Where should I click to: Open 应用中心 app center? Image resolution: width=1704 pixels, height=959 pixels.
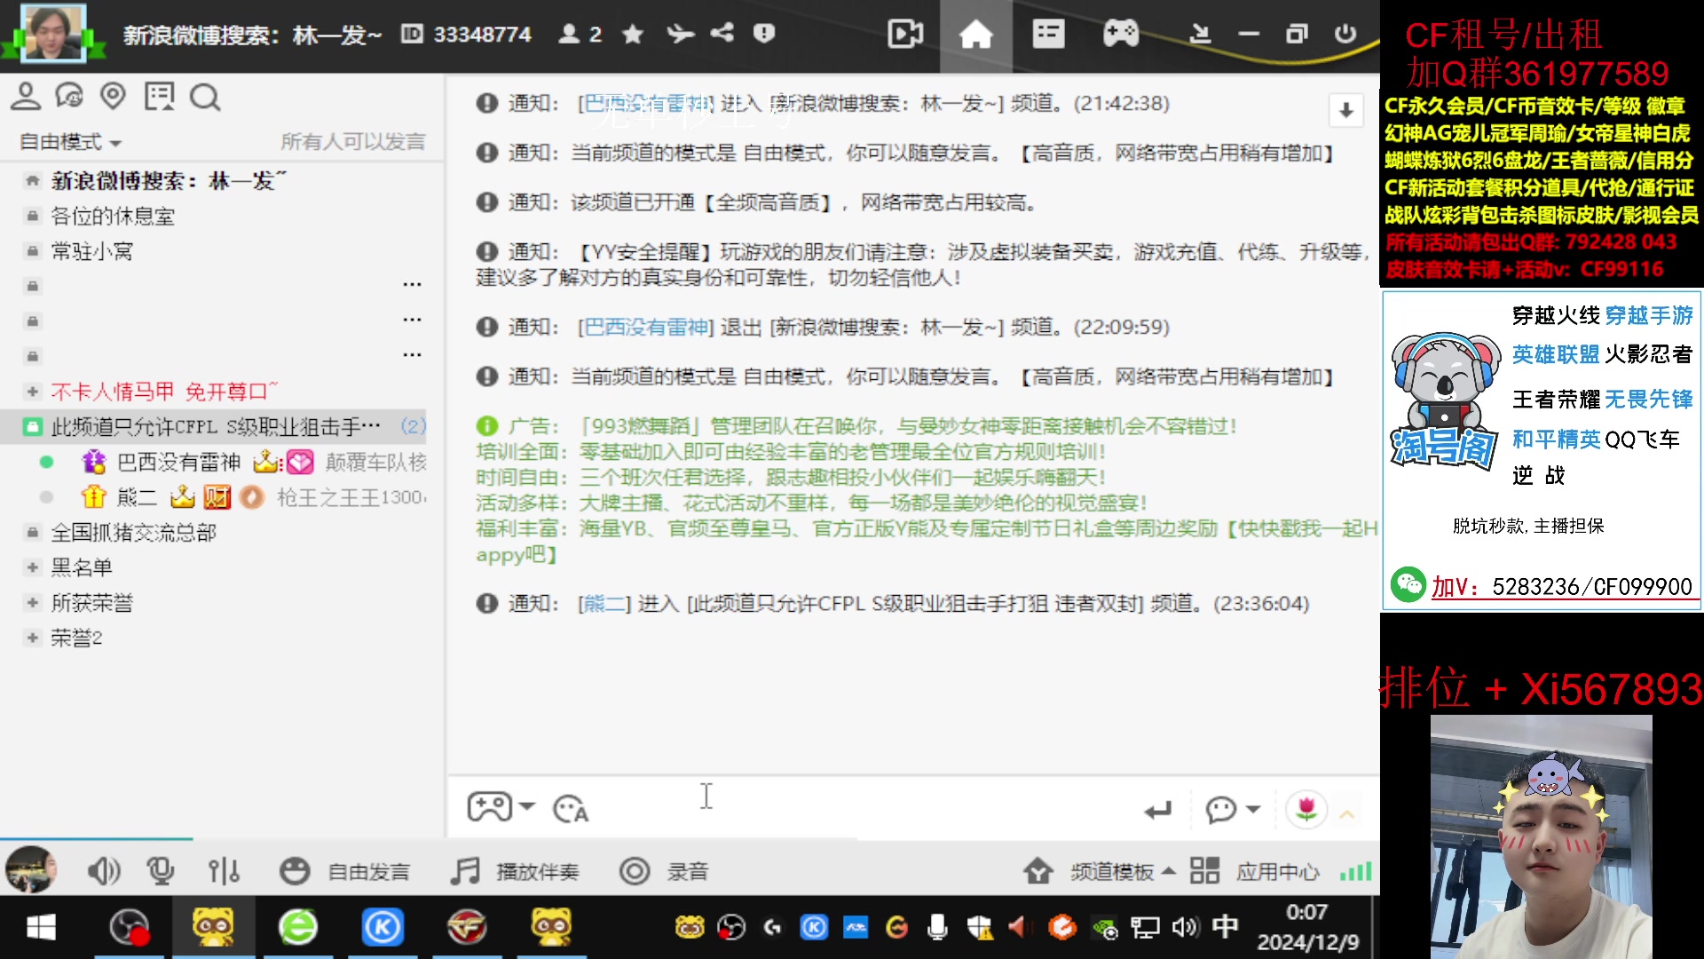(x=1254, y=872)
